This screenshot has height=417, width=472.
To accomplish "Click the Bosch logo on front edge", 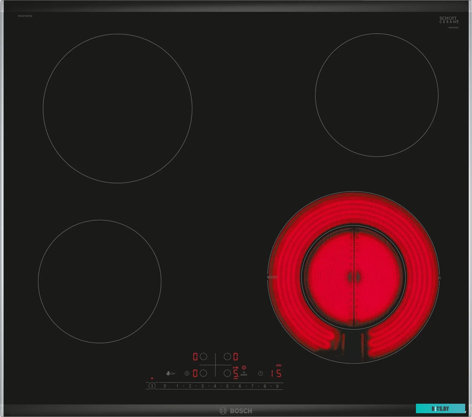I will [x=236, y=411].
